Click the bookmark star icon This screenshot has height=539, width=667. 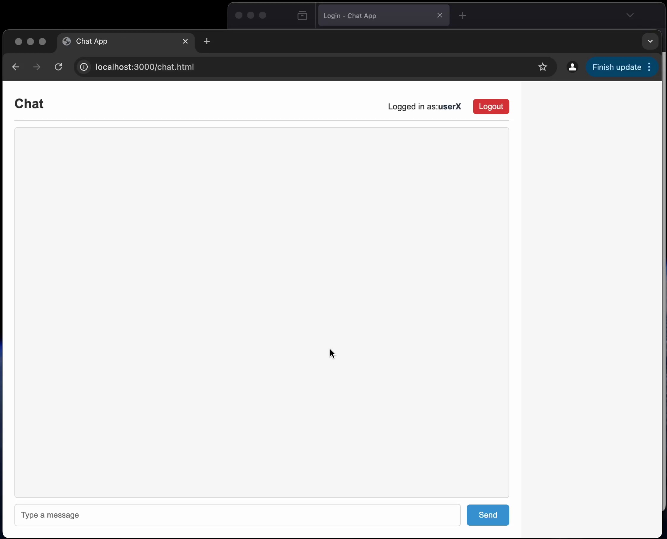pos(542,67)
